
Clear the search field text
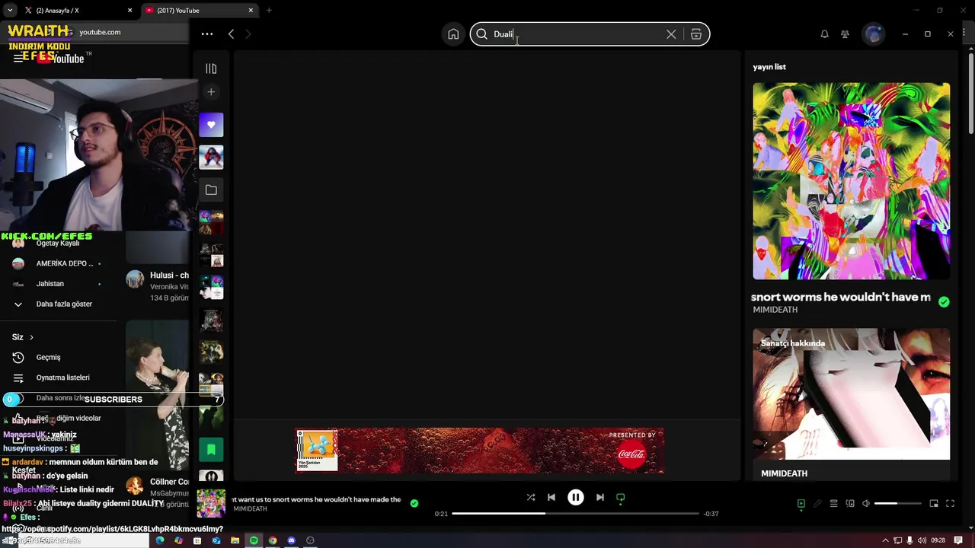pos(671,34)
